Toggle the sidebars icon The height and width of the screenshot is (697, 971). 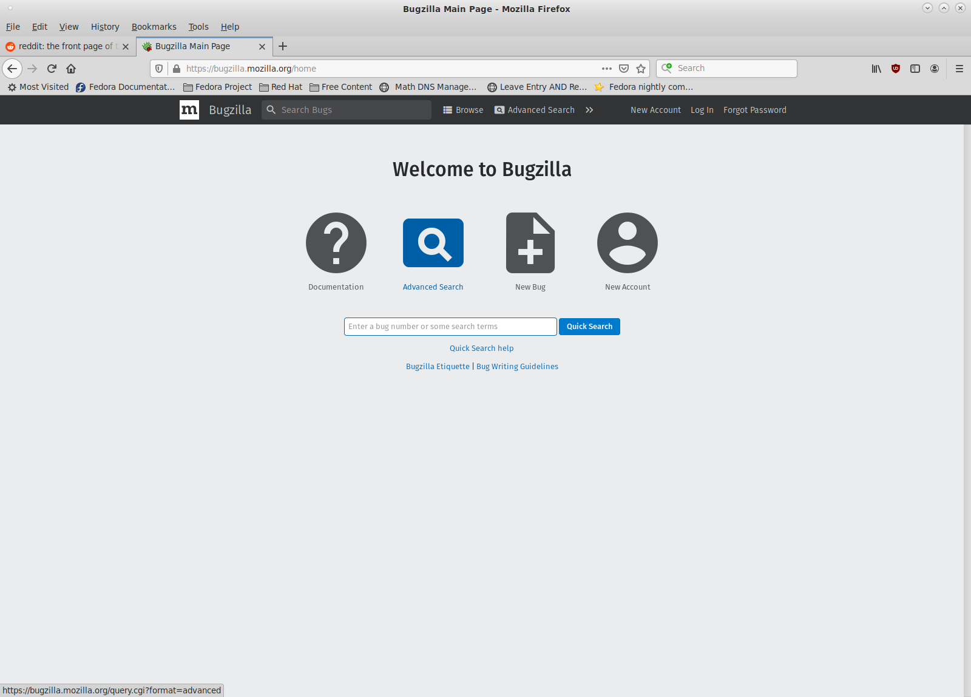pos(915,69)
